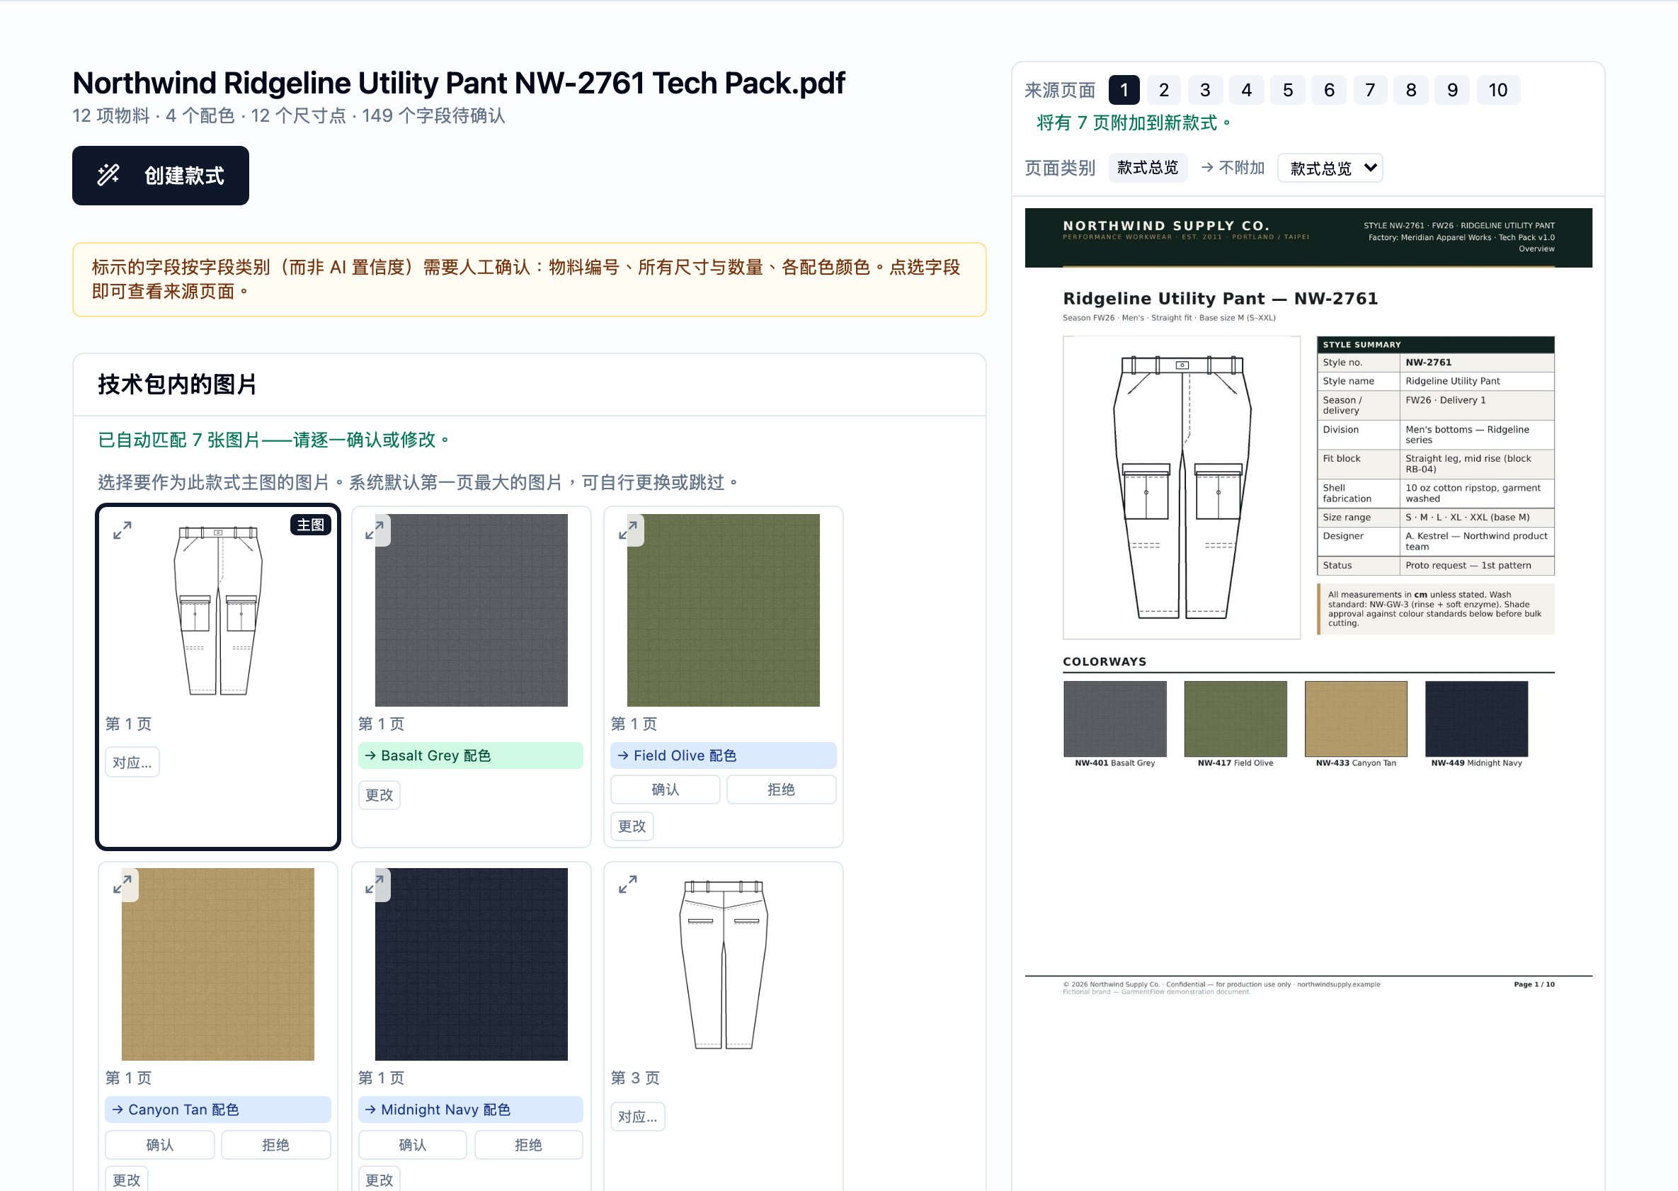
Task: Click the 已自动匹配 7 张图片 status message
Action: tap(273, 439)
